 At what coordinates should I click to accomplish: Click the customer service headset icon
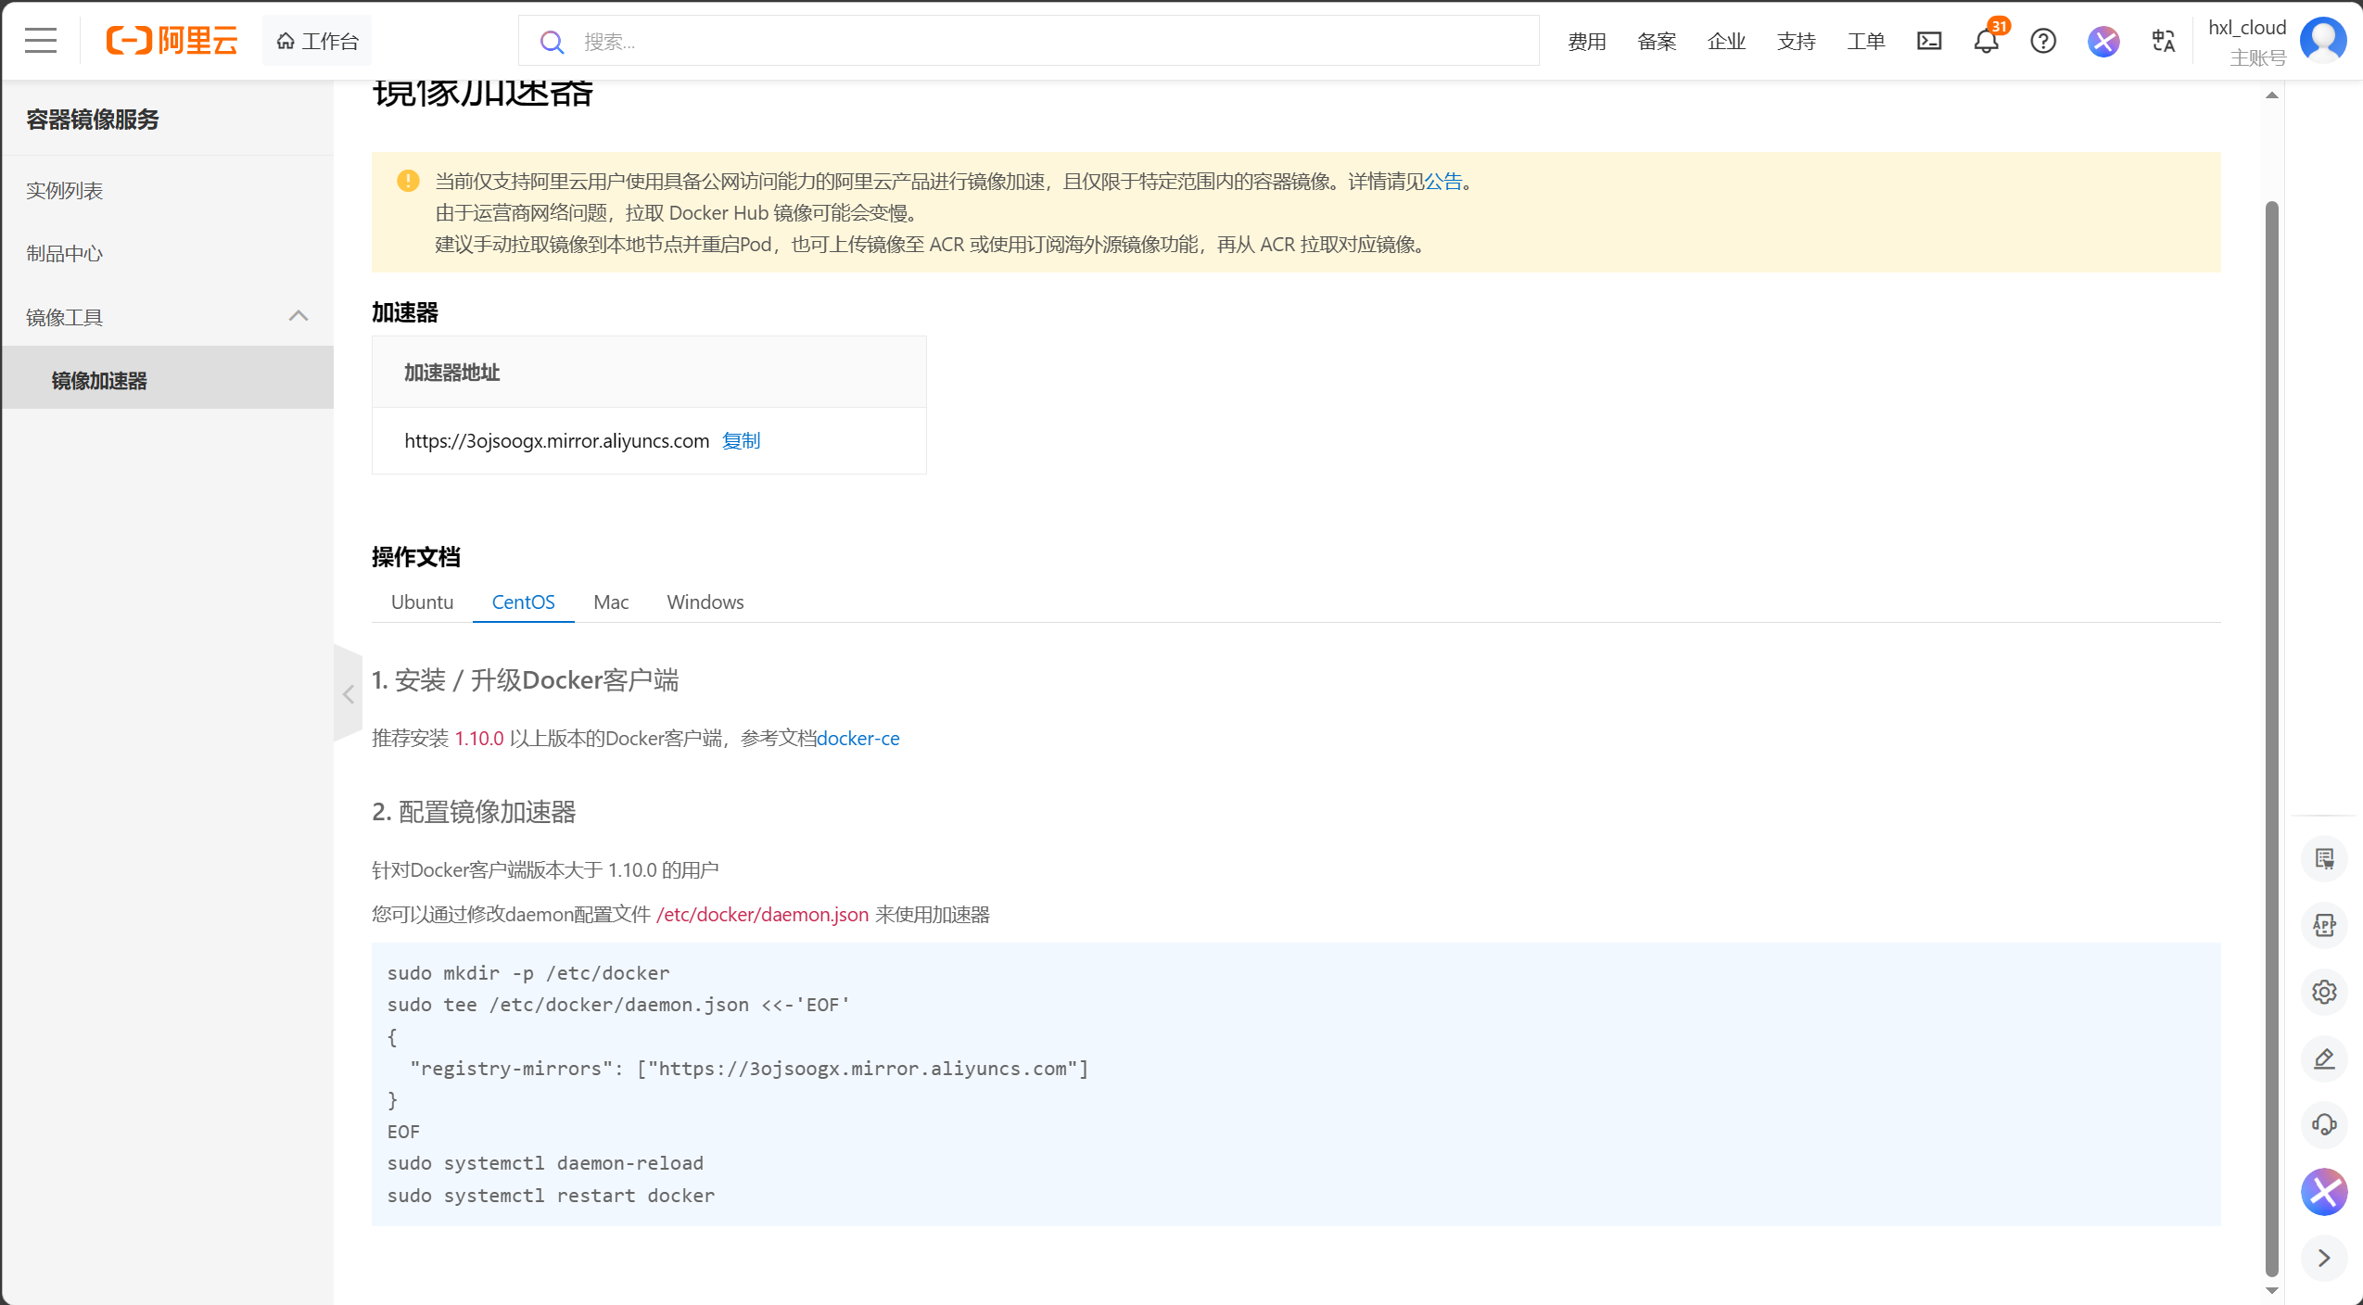coord(2323,1124)
